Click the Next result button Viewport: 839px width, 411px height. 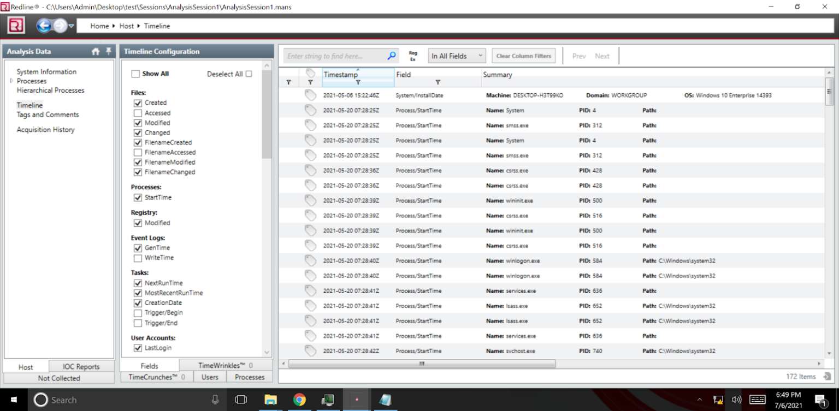tap(602, 55)
